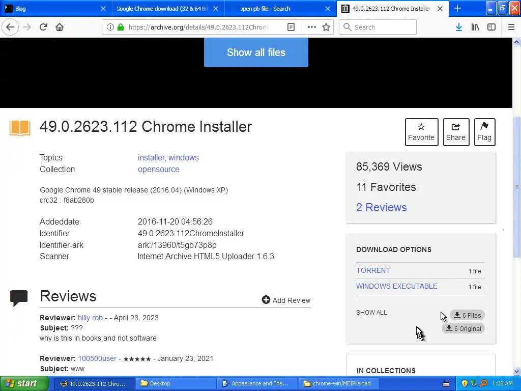521x391 pixels.
Task: Reload the current page
Action: coord(43,27)
